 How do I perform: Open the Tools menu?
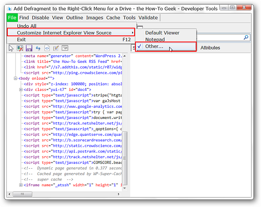click(x=129, y=18)
